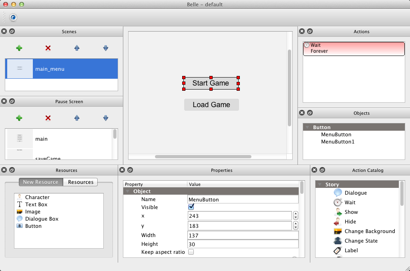Select Load Game button on canvas
Viewport: 410px width, 271px height.
(211, 105)
